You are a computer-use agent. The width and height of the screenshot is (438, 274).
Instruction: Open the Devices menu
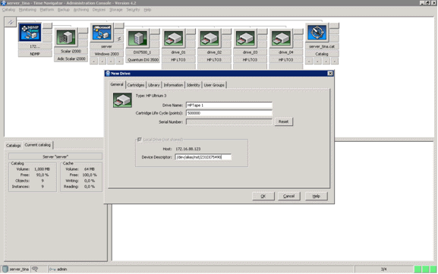point(99,10)
